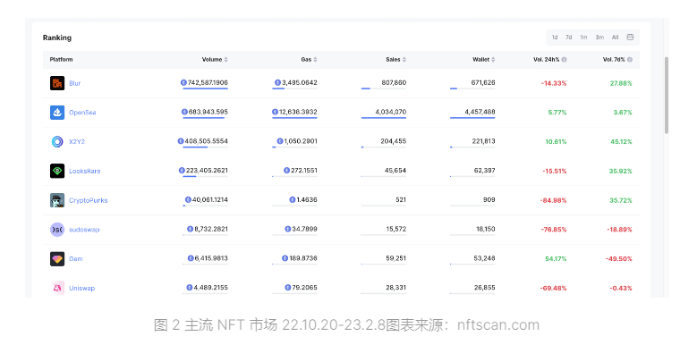Click Gem's 54.17% 24h change
This screenshot has height=353, width=680.
556,259
